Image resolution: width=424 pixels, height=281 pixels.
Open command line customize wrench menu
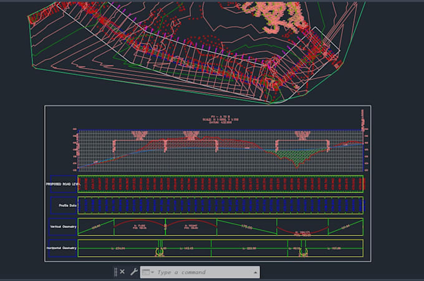click(134, 272)
